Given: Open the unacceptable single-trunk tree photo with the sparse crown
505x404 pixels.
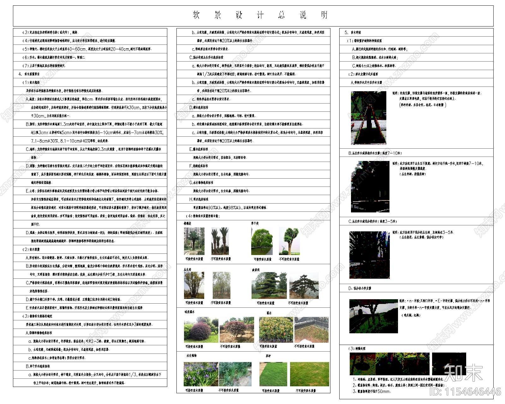Looking at the screenshot, I should click(x=289, y=241).
